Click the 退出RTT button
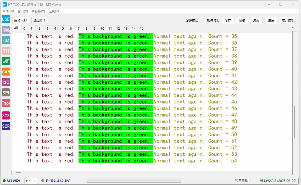This screenshot has height=185, width=301. click(x=40, y=20)
